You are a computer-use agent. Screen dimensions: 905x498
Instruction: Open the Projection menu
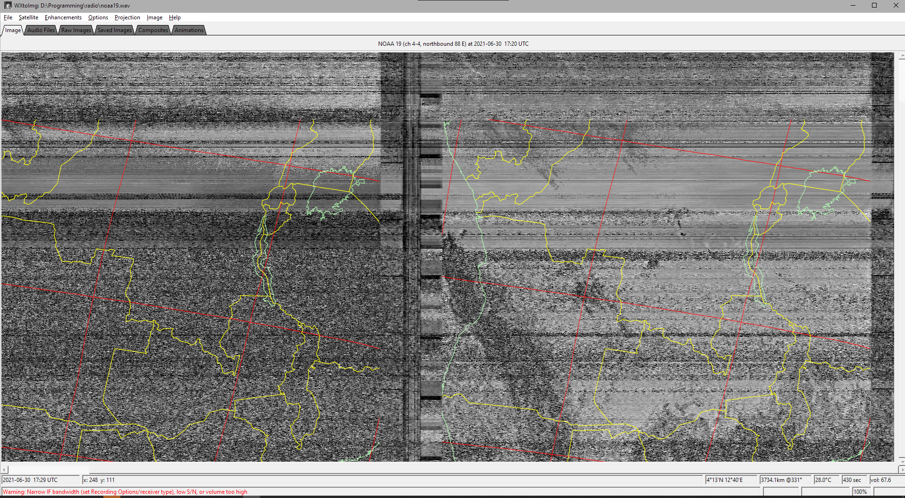pyautogui.click(x=127, y=17)
